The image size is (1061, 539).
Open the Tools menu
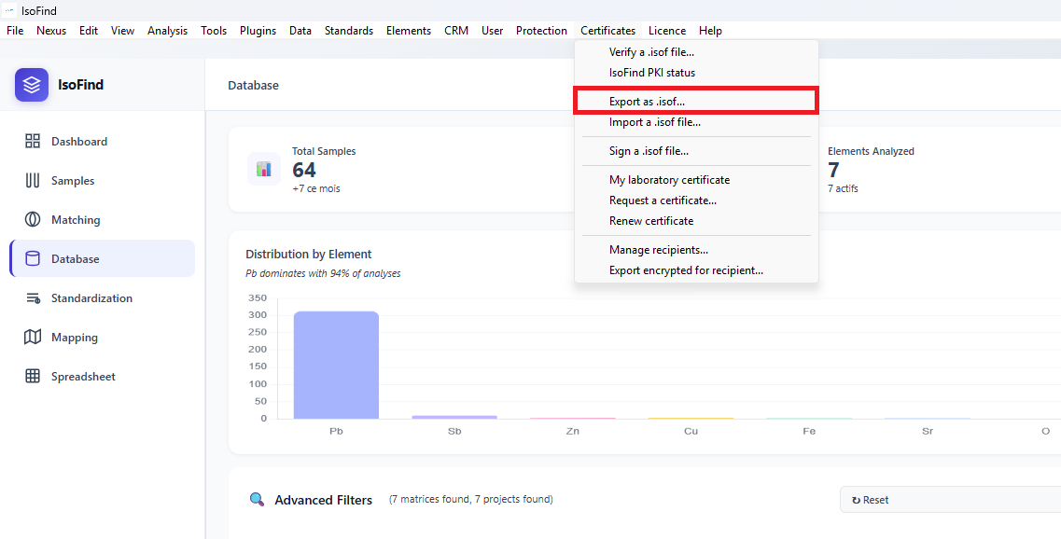pos(213,30)
